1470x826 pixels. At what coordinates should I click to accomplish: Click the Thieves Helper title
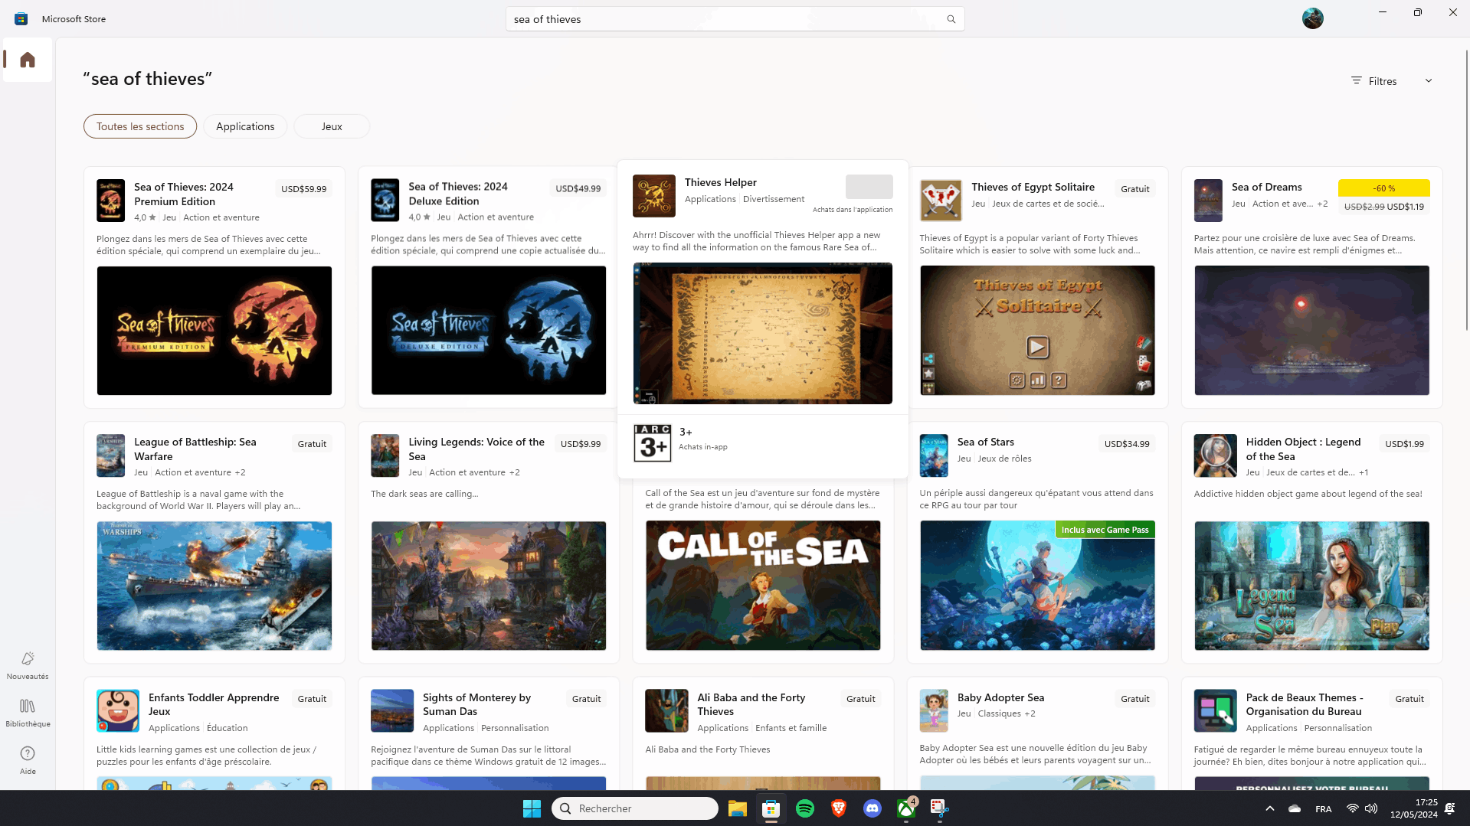pos(720,182)
